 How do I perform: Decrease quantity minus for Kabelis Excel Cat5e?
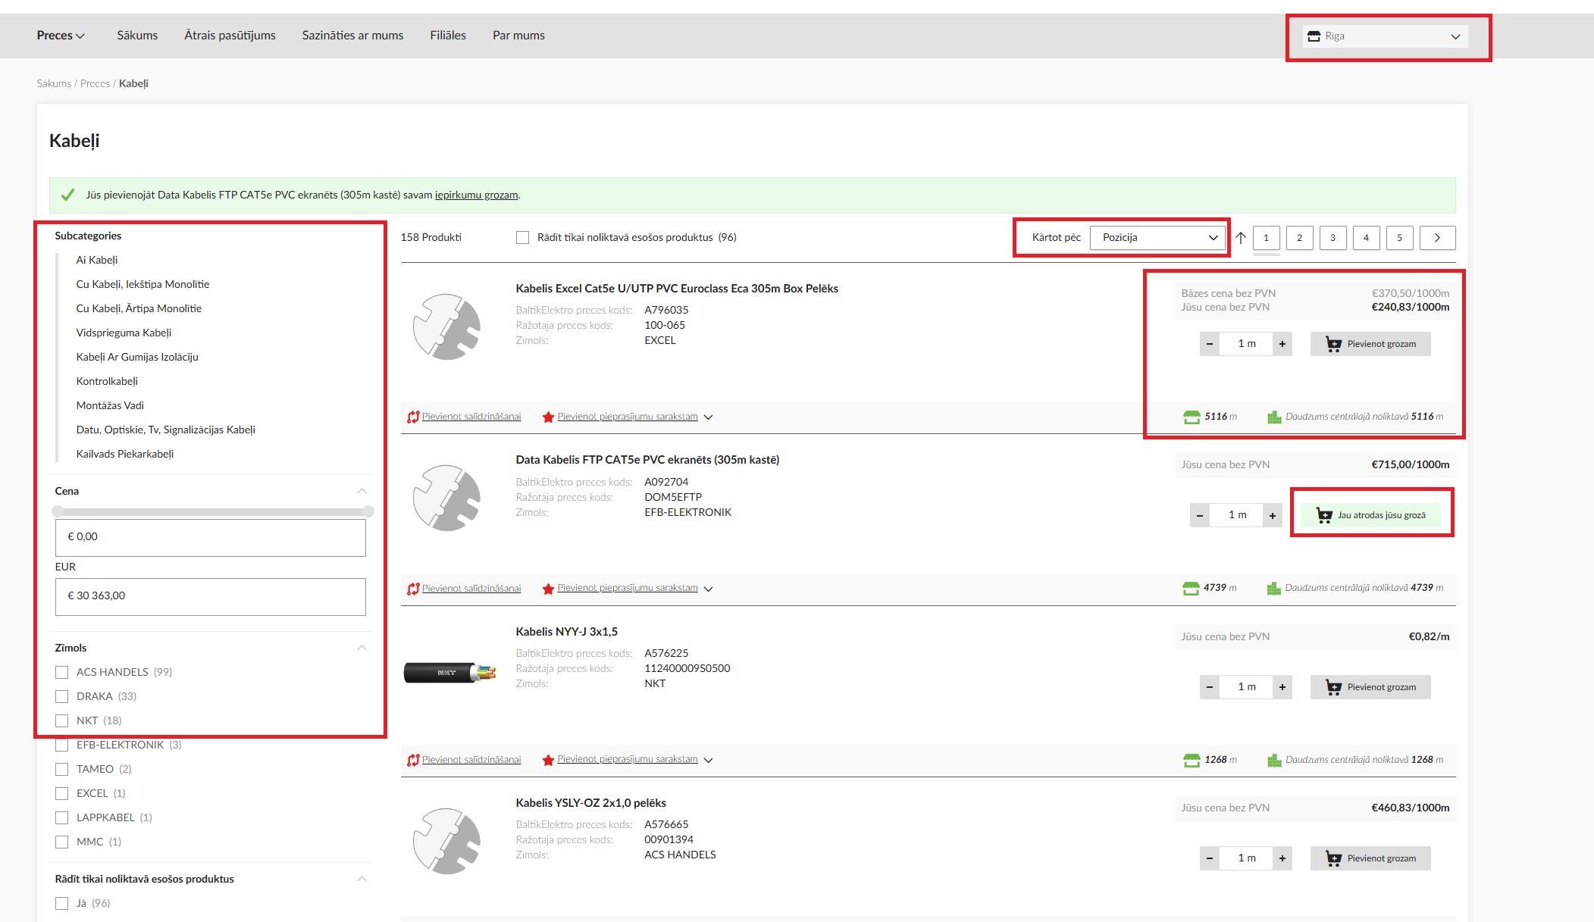(x=1210, y=344)
